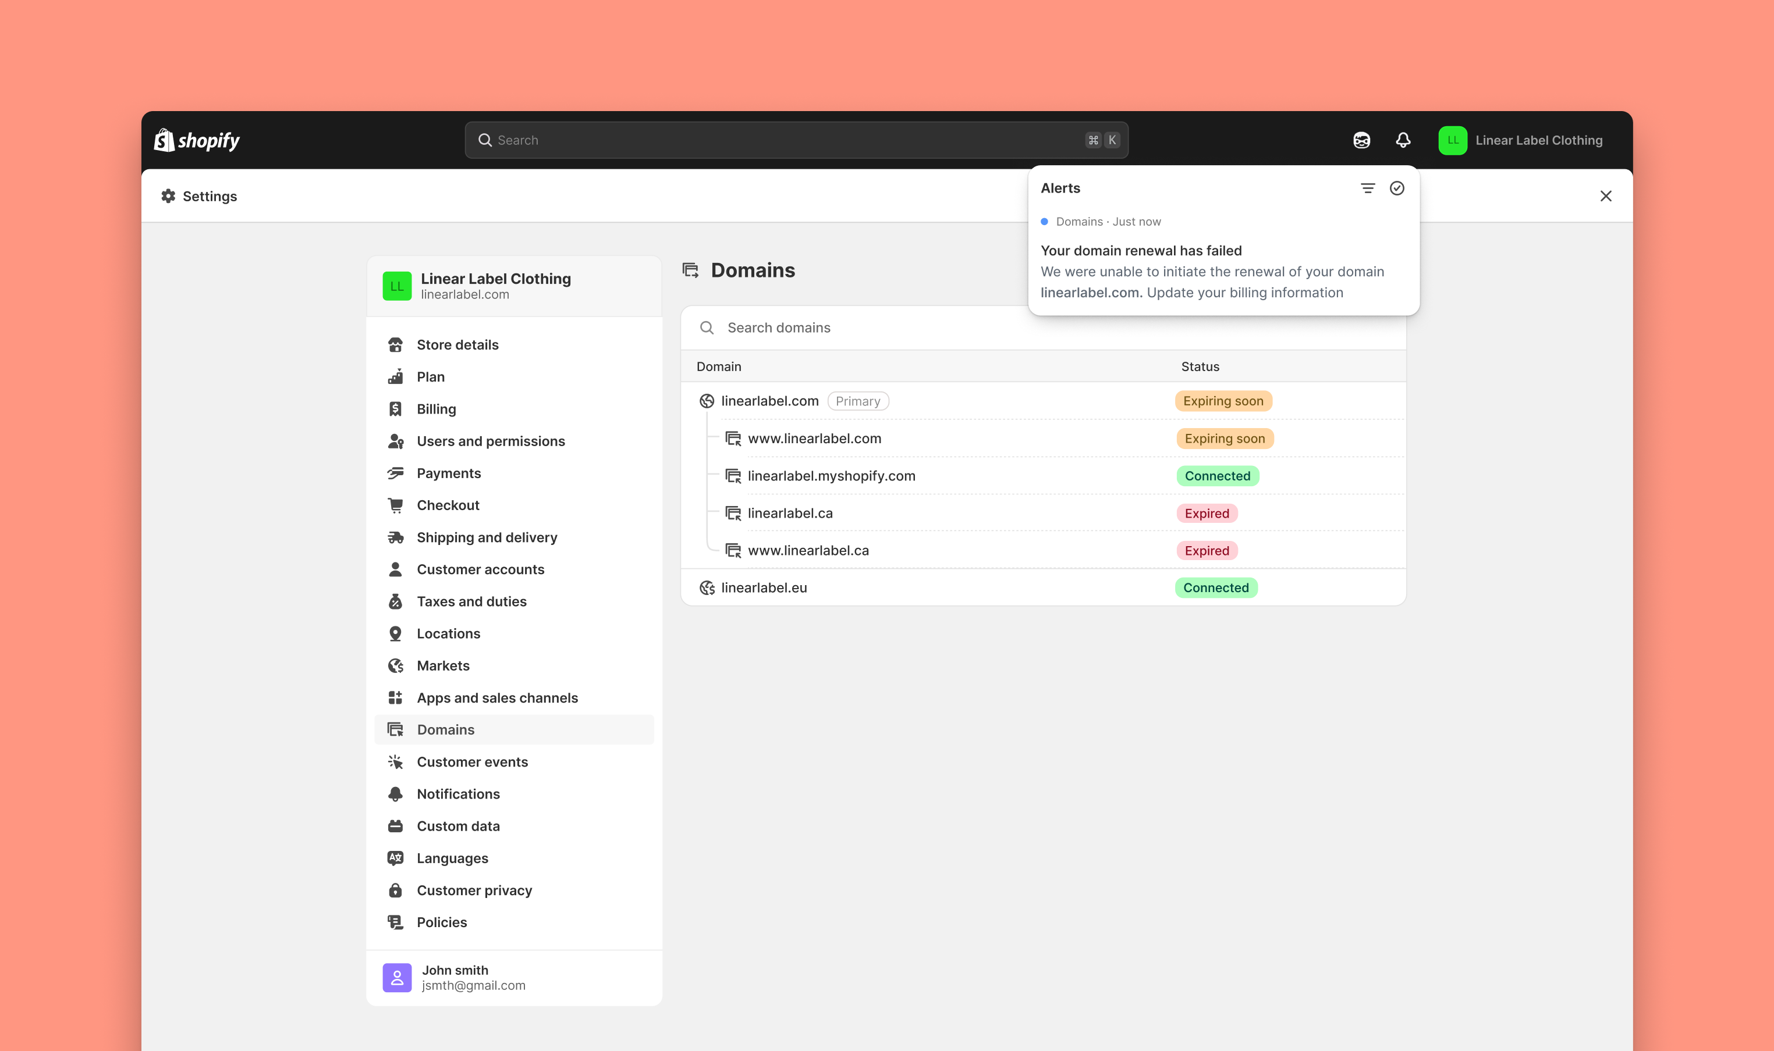1774x1051 pixels.
Task: Navigate to Shipping and delivery
Action: 514,537
